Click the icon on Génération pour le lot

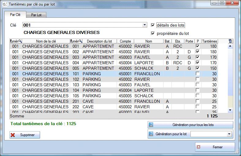point(151,134)
